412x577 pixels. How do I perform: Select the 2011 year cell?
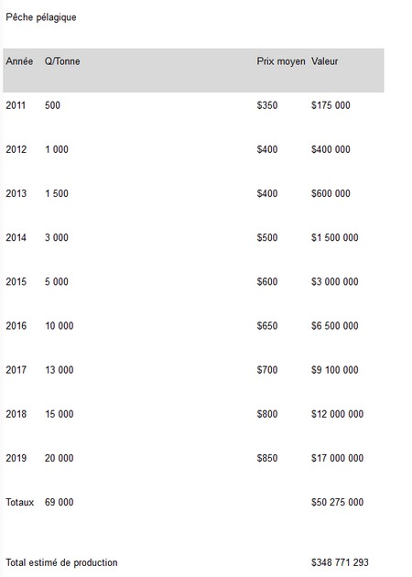pyautogui.click(x=16, y=105)
